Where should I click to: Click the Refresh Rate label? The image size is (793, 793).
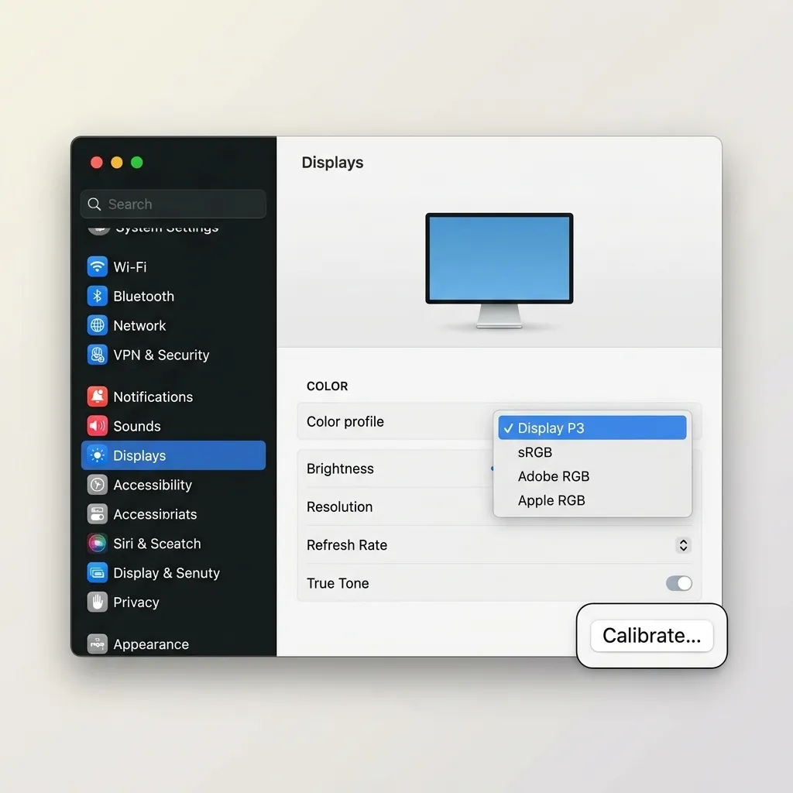point(346,544)
